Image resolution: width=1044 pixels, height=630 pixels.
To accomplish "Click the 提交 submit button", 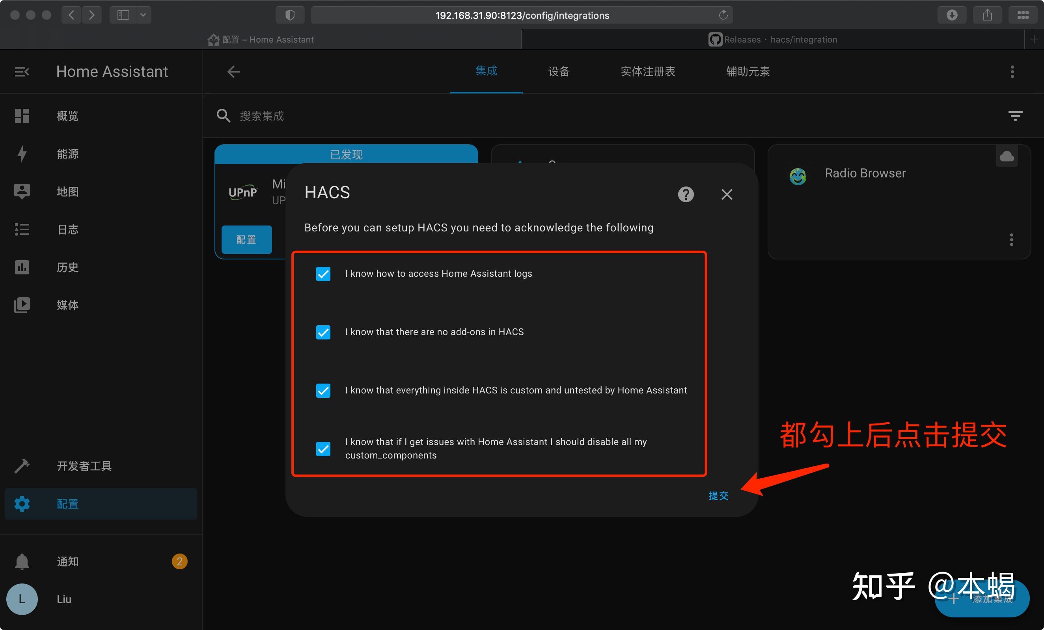I will 718,496.
